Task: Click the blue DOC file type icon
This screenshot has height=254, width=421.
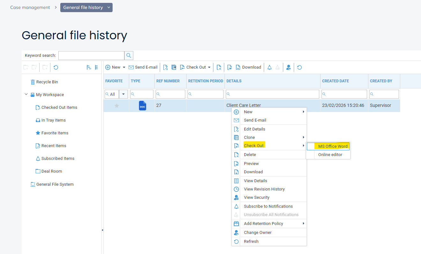Action: 143,106
